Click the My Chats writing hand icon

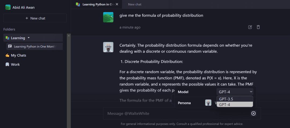coord(7,55)
